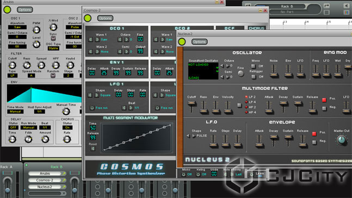Click the Multi Segment Modulator Time value 50
This screenshot has height=198, width=352.
coord(92,128)
